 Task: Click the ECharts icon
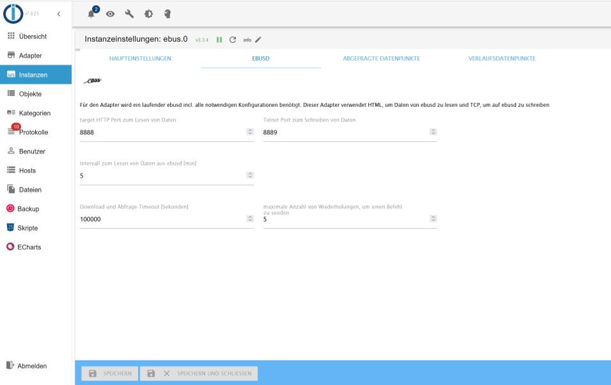coord(10,246)
